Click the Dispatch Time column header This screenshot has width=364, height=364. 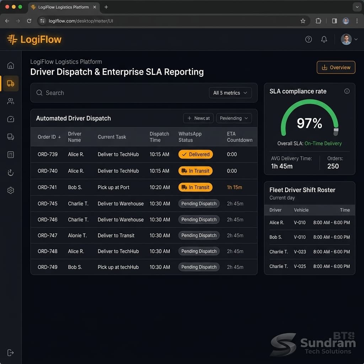point(159,137)
